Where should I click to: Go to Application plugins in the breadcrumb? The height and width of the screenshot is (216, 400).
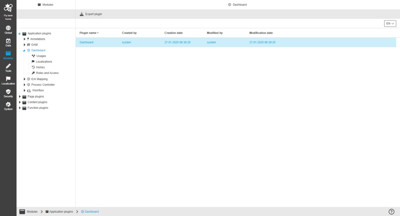[61, 212]
